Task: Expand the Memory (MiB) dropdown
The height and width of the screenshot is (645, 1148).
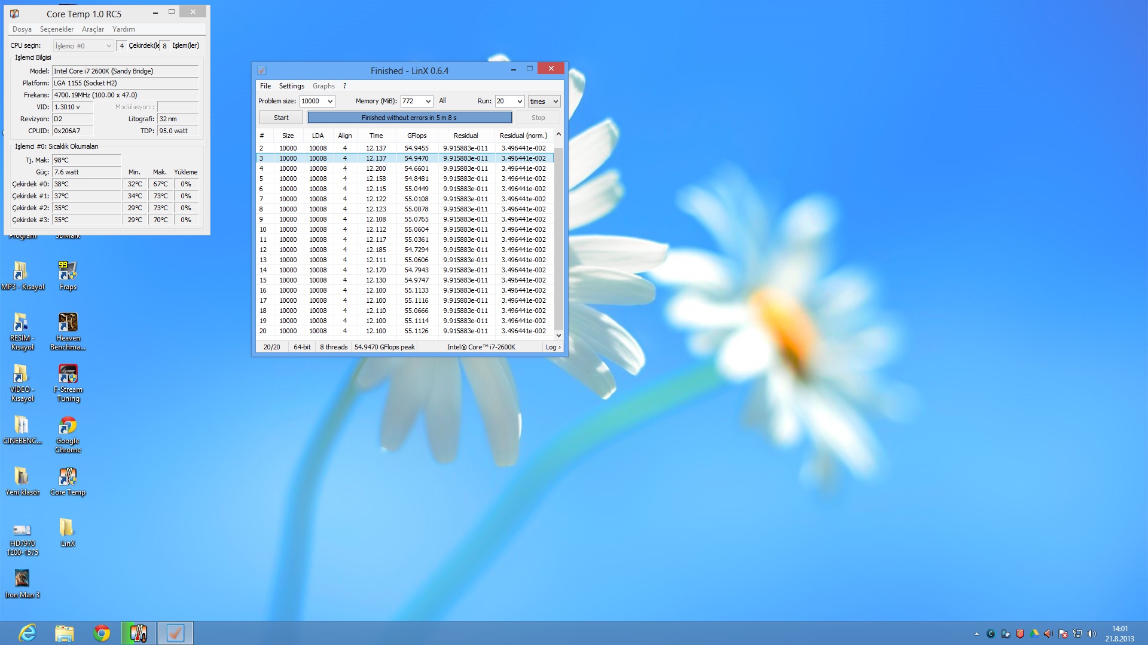Action: coord(428,102)
